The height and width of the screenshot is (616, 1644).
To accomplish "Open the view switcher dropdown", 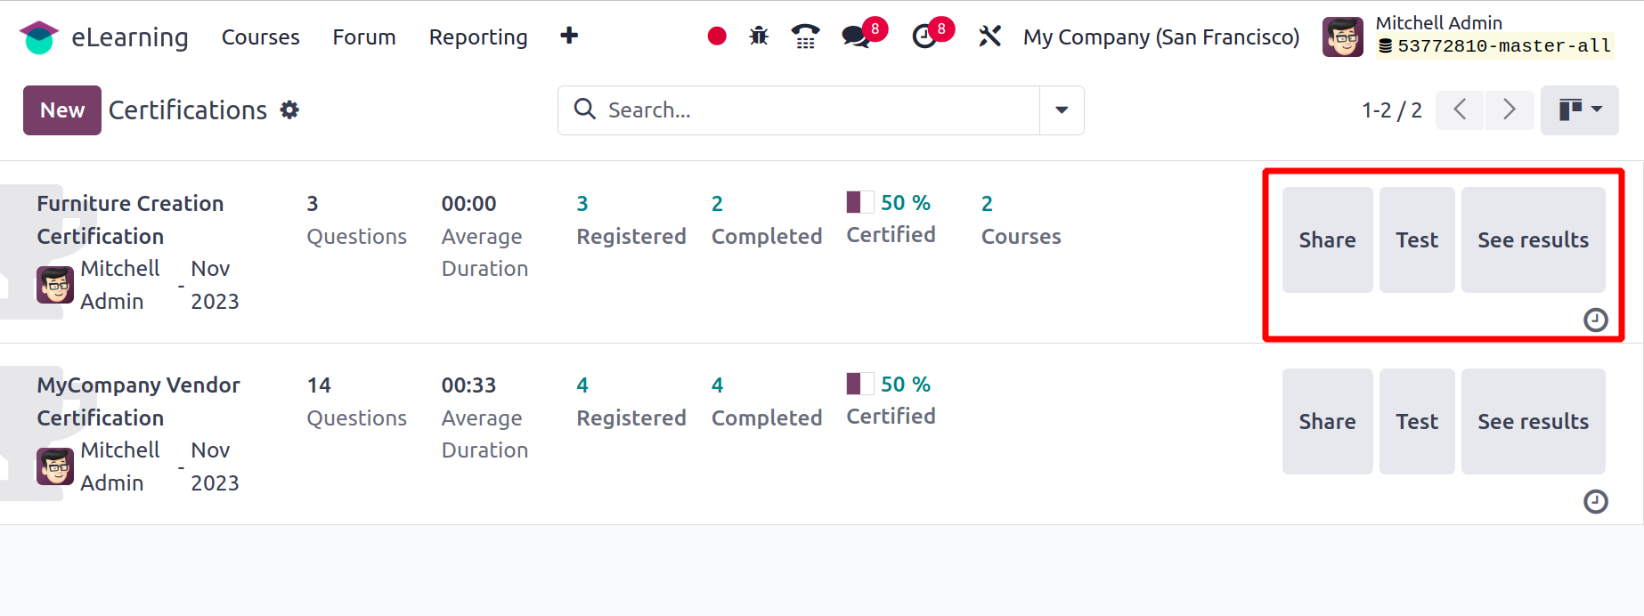I will coord(1580,110).
